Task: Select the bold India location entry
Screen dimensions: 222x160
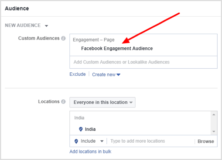Action: pos(90,129)
